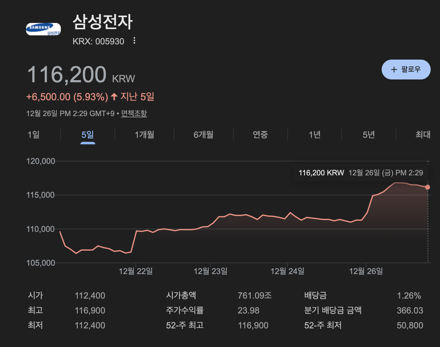Click the P/E value 23.98
This screenshot has width=440, height=347.
[x=249, y=310]
